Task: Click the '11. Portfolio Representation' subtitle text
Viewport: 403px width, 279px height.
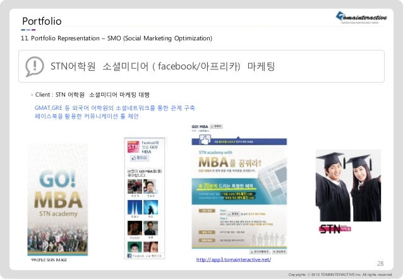Action: point(116,39)
